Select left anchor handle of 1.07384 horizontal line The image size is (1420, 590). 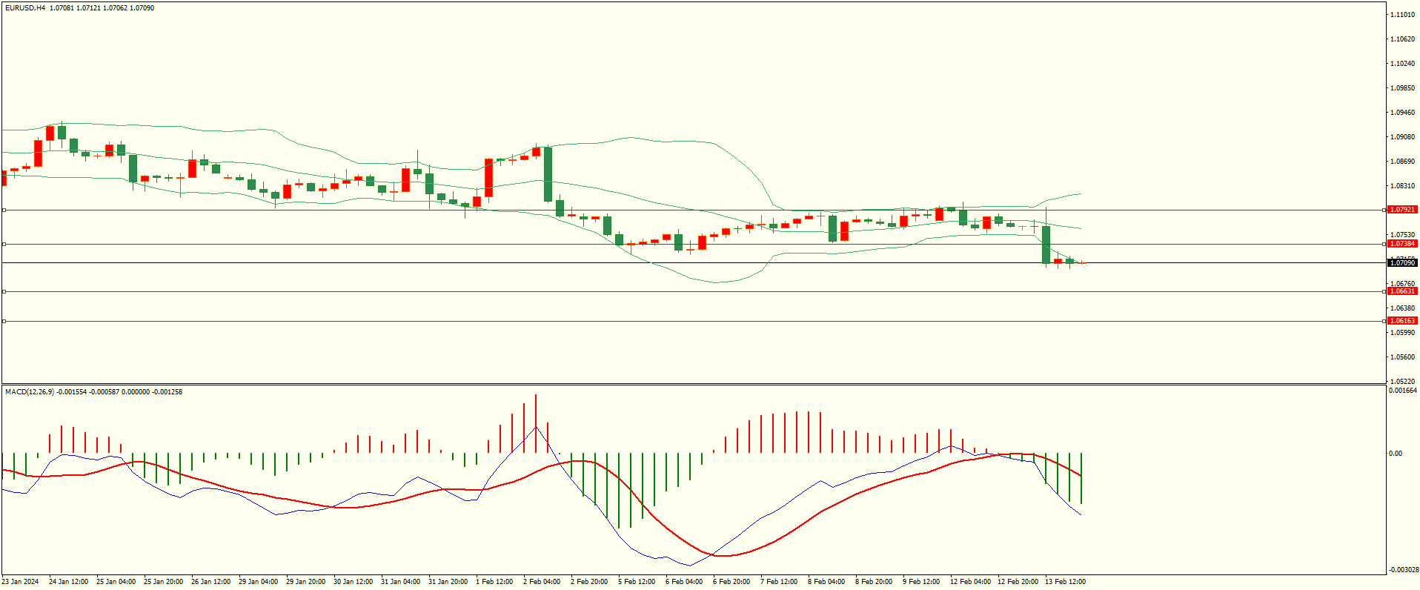point(4,244)
